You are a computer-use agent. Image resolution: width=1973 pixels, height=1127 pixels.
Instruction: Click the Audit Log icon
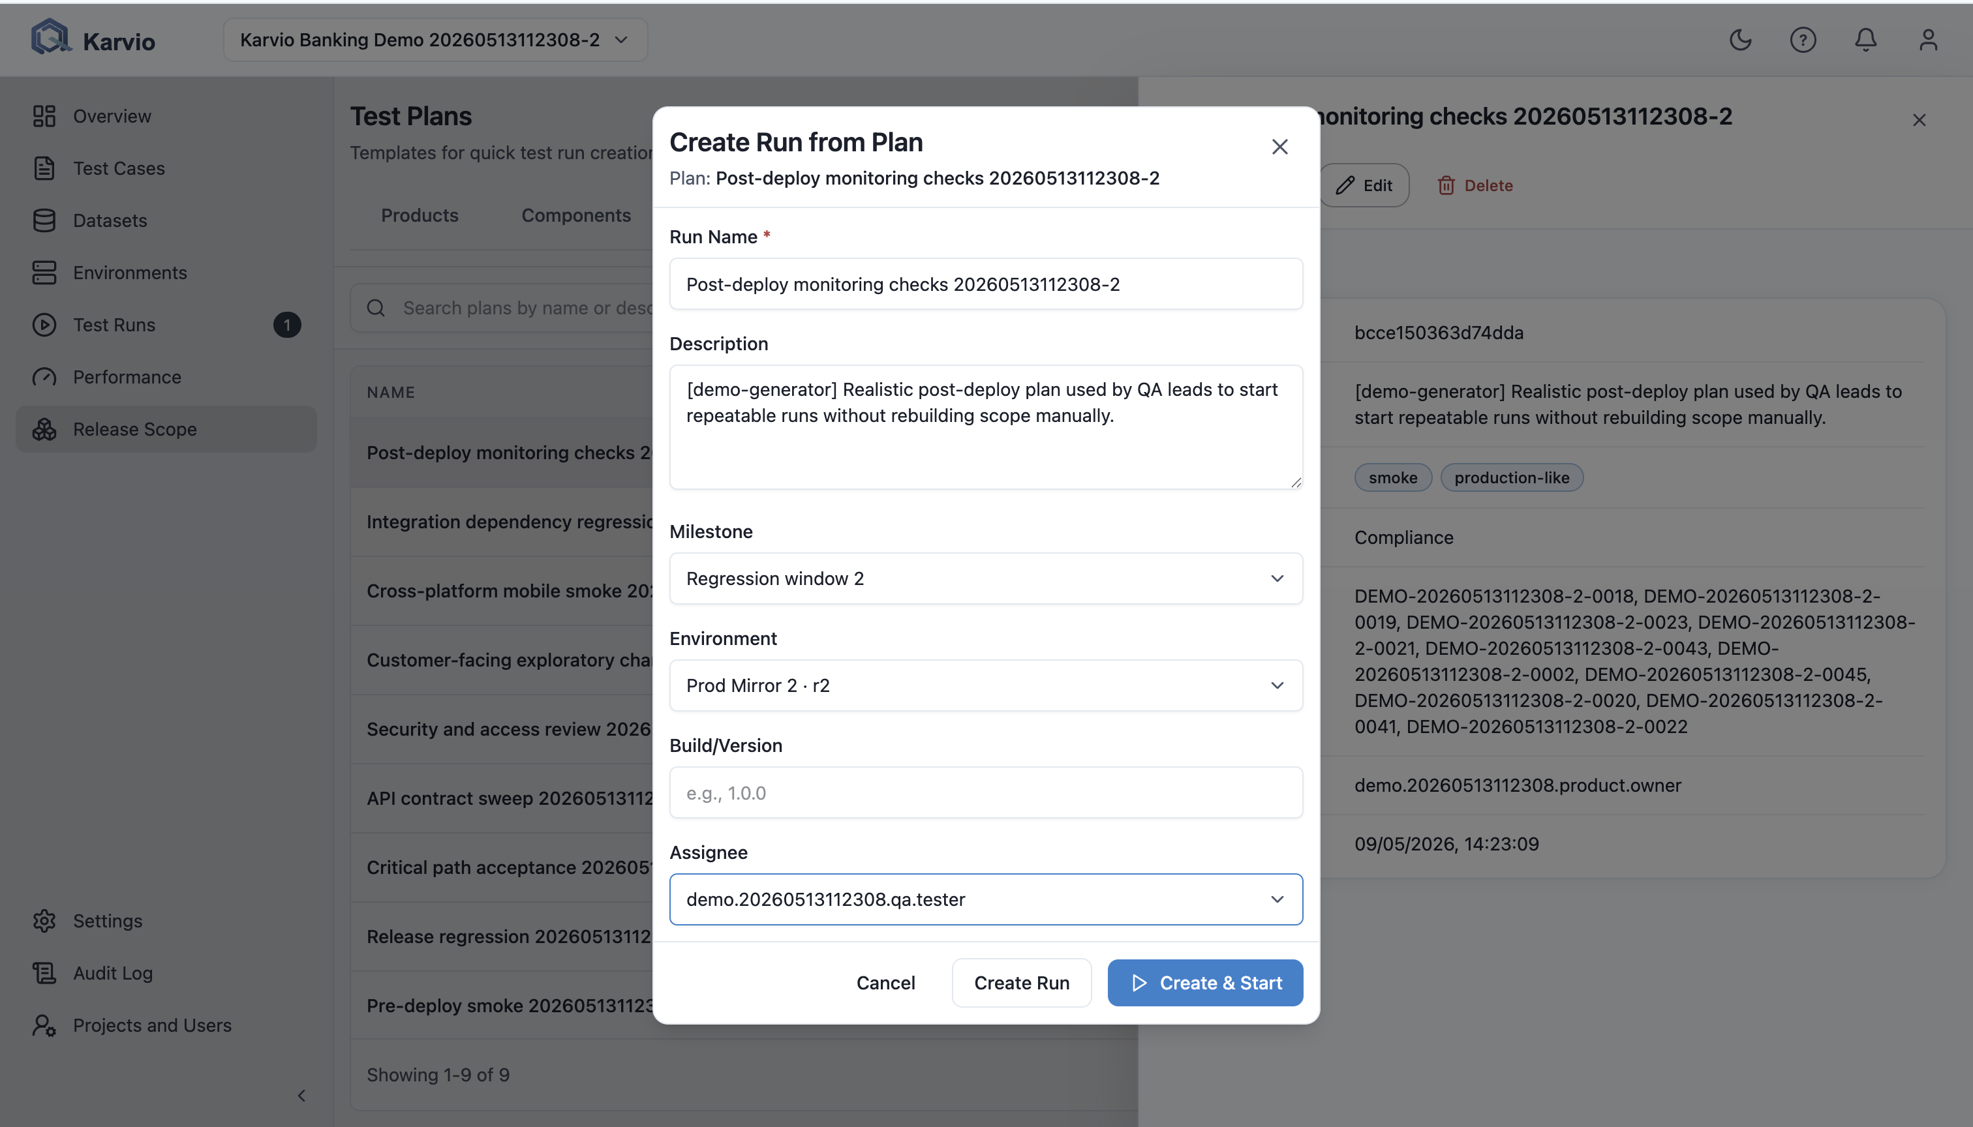coord(44,973)
